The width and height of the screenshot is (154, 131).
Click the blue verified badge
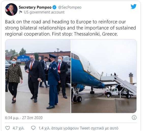[54, 7]
